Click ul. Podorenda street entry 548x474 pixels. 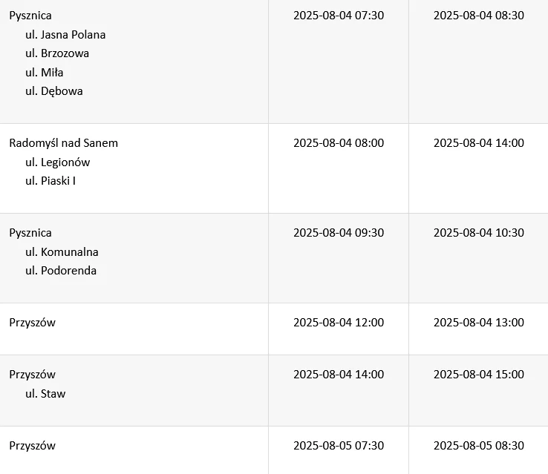click(61, 271)
